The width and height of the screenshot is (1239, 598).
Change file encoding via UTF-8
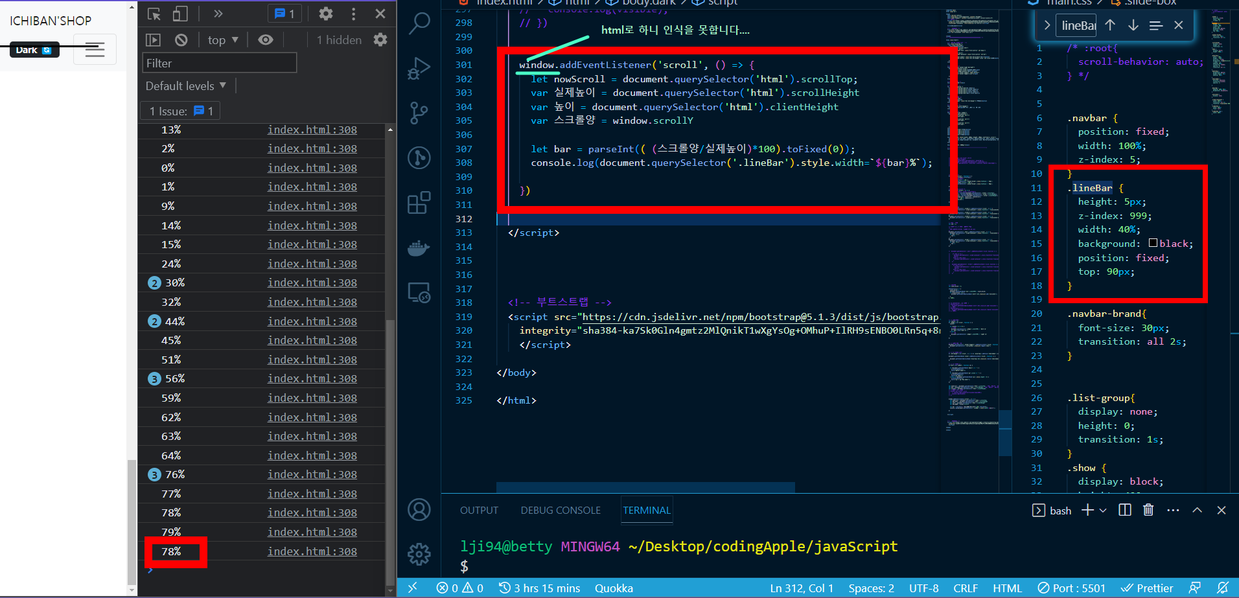(x=923, y=588)
